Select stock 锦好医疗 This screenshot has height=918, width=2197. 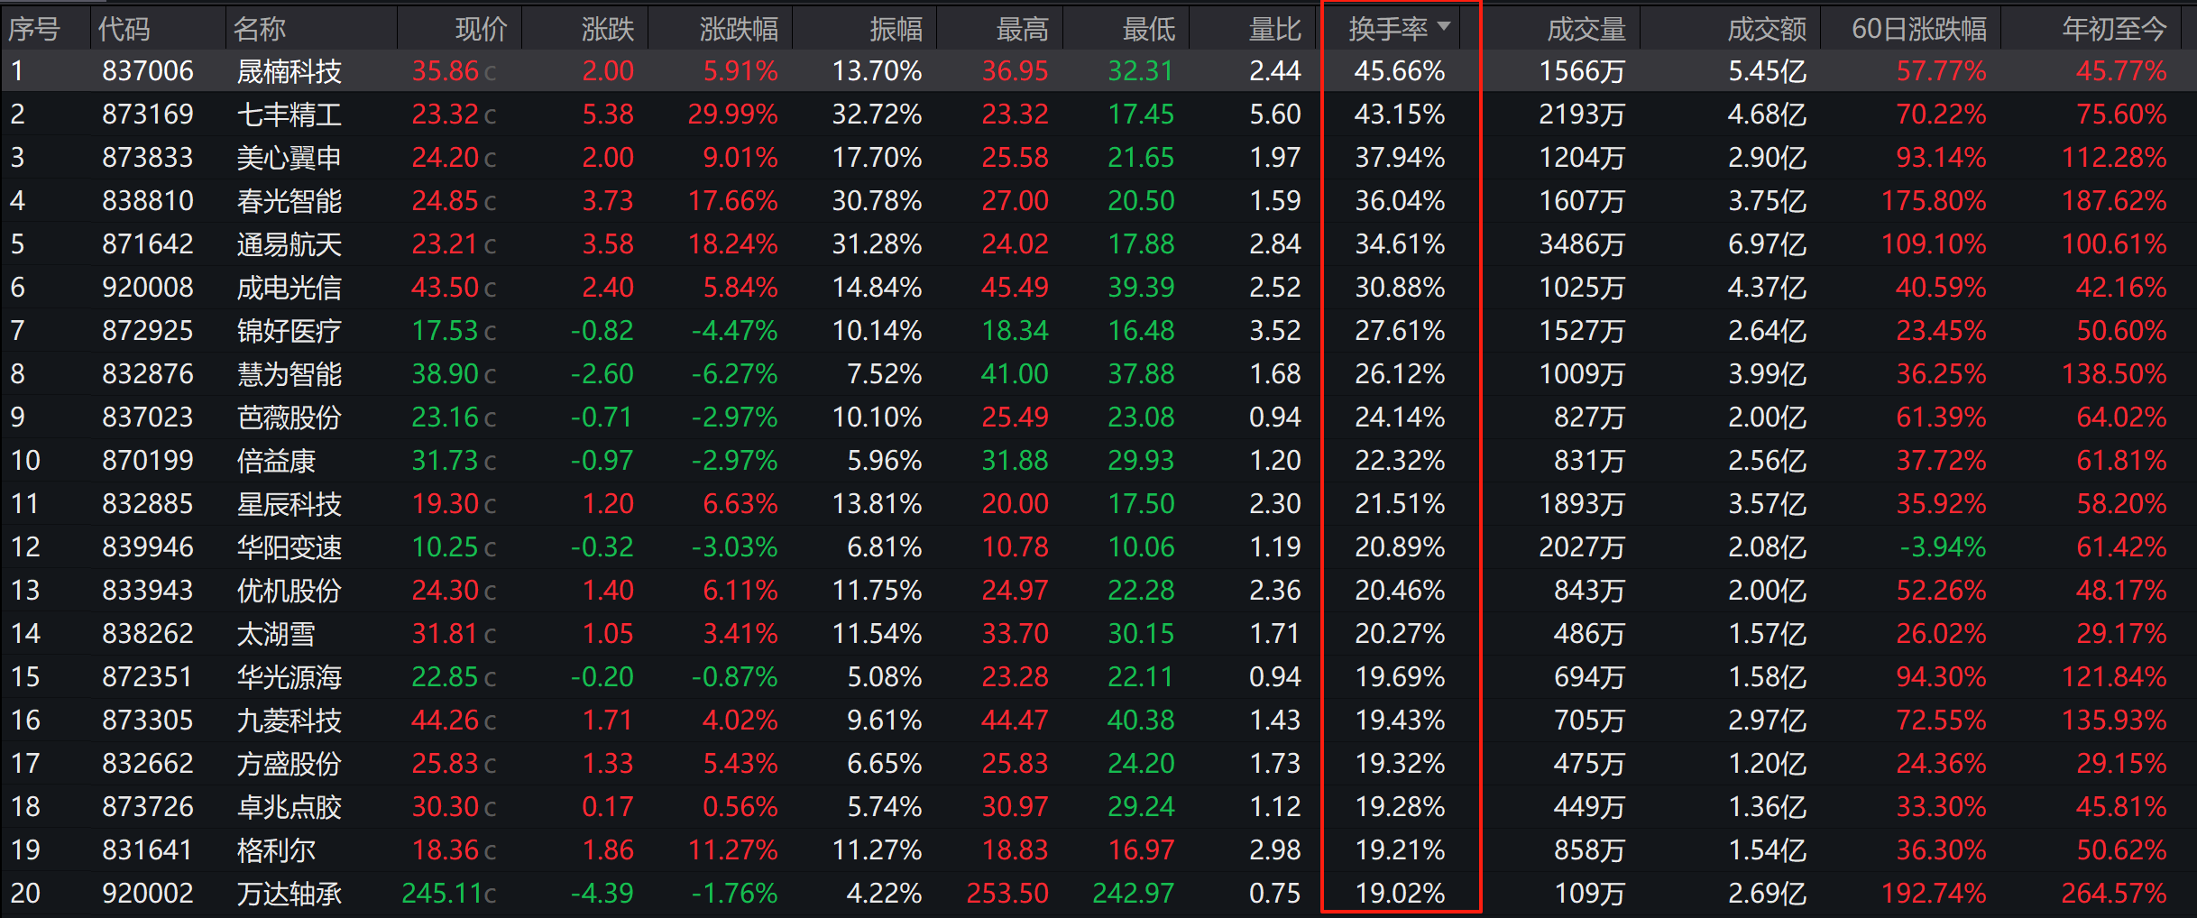tap(289, 331)
